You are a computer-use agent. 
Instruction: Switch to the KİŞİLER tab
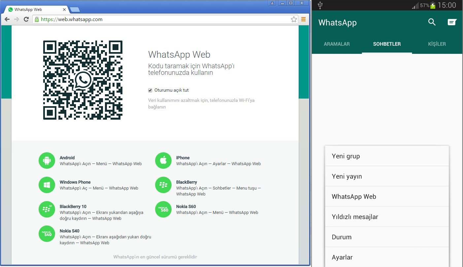(437, 44)
